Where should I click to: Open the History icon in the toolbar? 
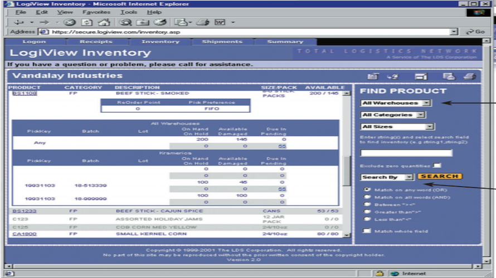tap(160, 22)
